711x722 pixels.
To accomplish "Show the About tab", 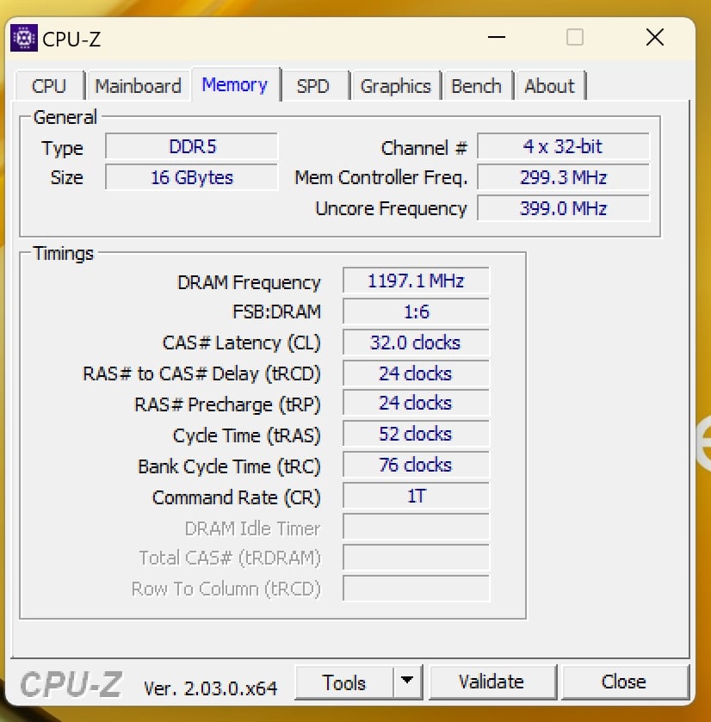I will pos(549,86).
